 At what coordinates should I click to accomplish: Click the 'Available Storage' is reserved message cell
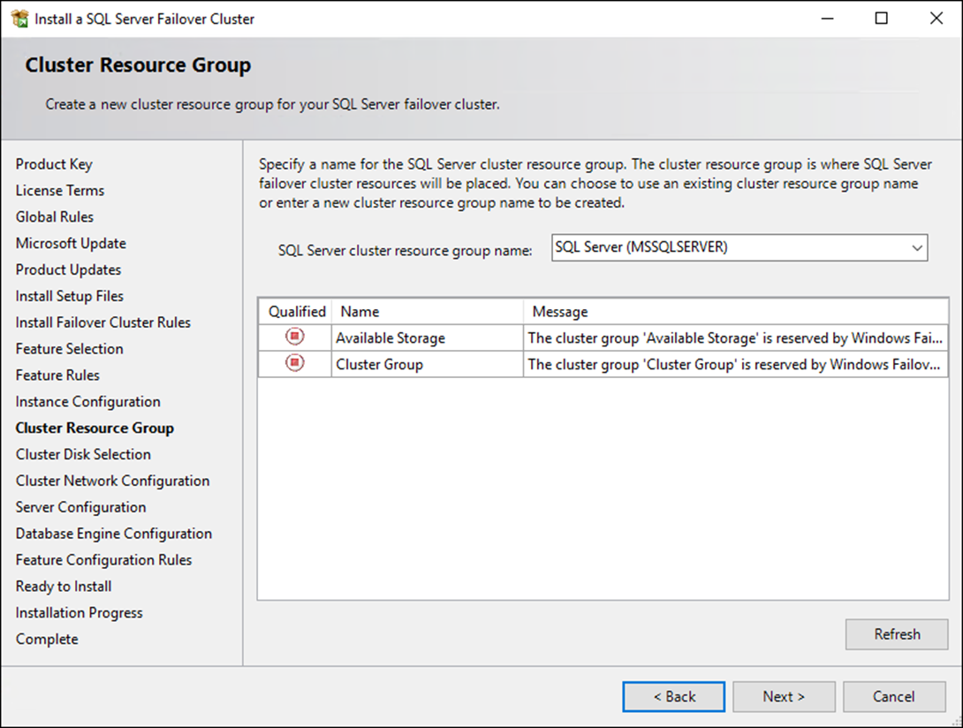tap(736, 337)
